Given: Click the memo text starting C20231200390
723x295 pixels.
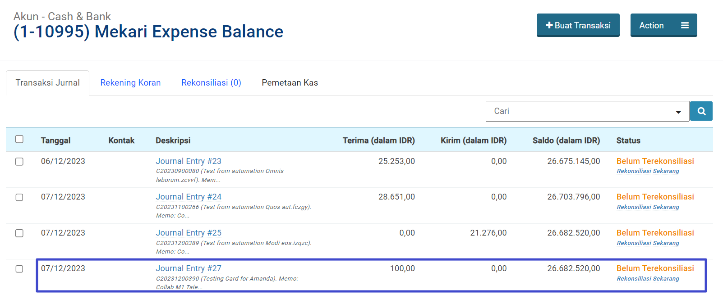Looking at the screenshot, I should pyautogui.click(x=227, y=283).
